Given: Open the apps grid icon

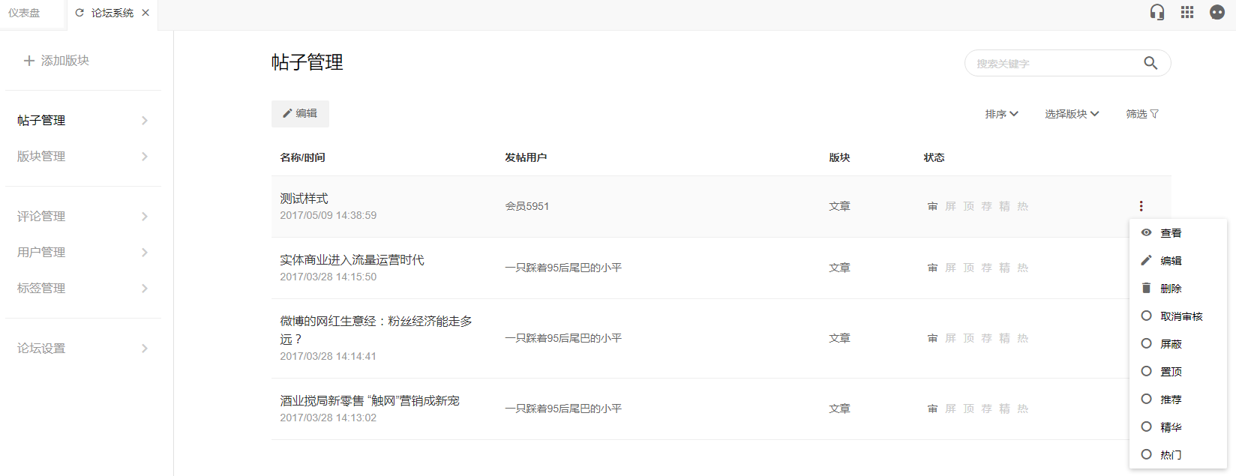Looking at the screenshot, I should click(x=1187, y=13).
